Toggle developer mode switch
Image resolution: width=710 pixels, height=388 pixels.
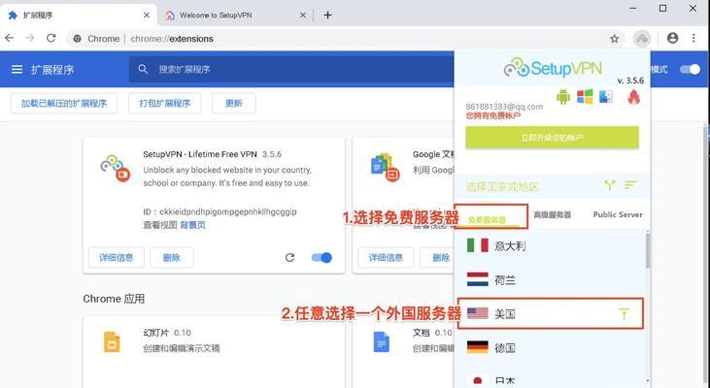[690, 69]
